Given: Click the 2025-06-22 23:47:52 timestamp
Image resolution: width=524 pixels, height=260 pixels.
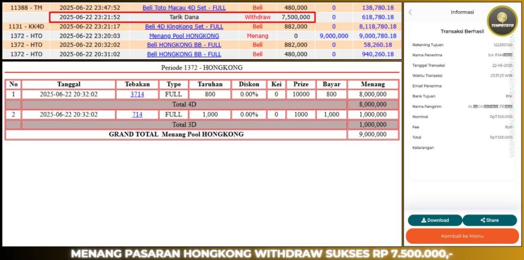Looking at the screenshot, I should (x=89, y=7).
